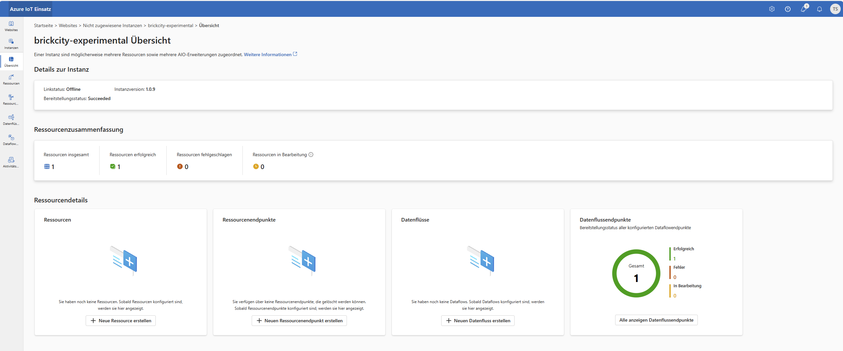Go to Nicht zugewiesene Instanzen breadcrumb
This screenshot has height=351, width=843.
click(x=112, y=25)
